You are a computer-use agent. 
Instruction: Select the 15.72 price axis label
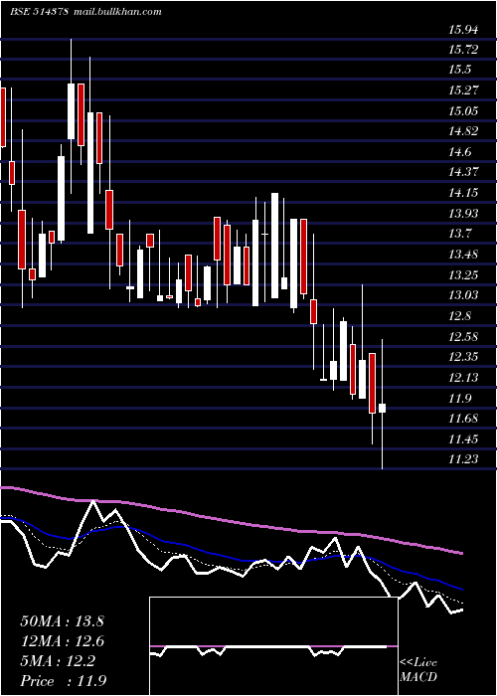pyautogui.click(x=463, y=50)
